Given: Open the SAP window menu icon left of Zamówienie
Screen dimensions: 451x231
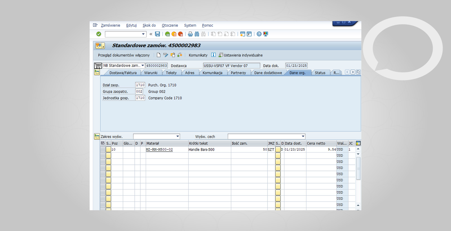Looking at the screenshot, I should (x=95, y=25).
